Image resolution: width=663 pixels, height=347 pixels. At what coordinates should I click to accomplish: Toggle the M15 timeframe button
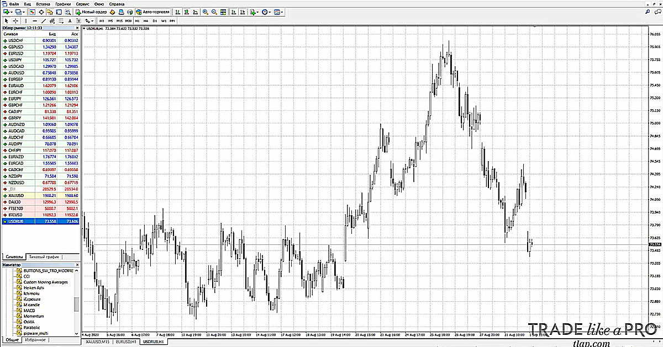click(119, 21)
